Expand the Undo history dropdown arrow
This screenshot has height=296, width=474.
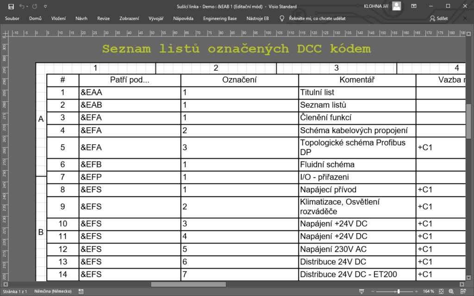point(27,6)
